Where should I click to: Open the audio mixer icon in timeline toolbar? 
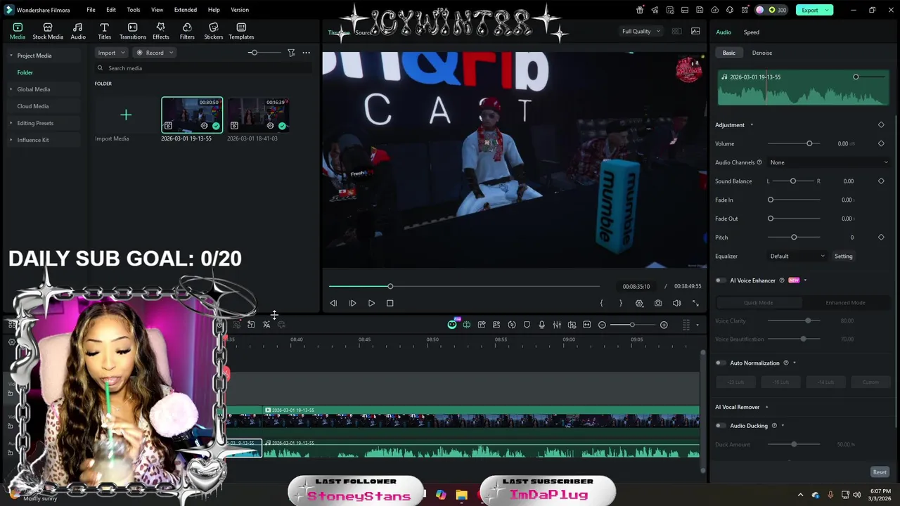click(557, 325)
